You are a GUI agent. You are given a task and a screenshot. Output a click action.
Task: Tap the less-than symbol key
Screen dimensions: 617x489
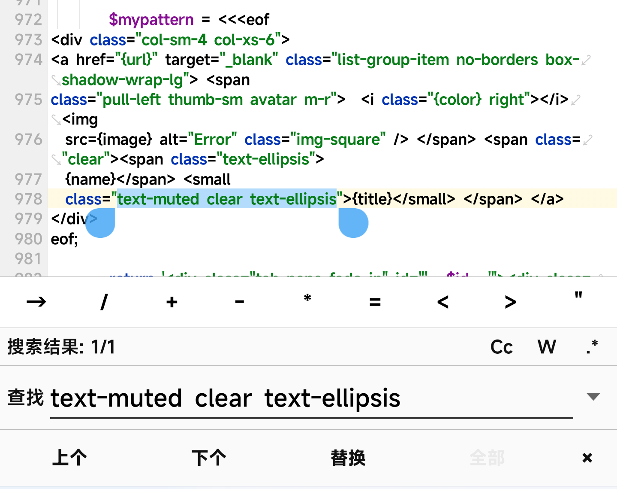click(443, 302)
